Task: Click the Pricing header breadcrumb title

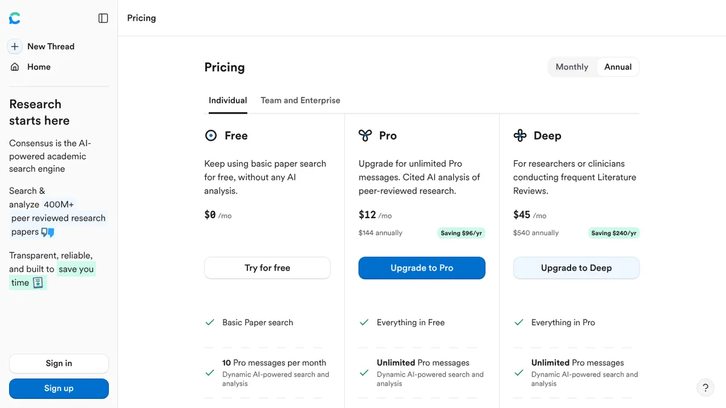Action: click(142, 18)
